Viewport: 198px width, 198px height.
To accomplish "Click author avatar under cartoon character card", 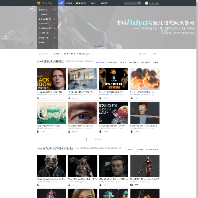I will point(131,131).
